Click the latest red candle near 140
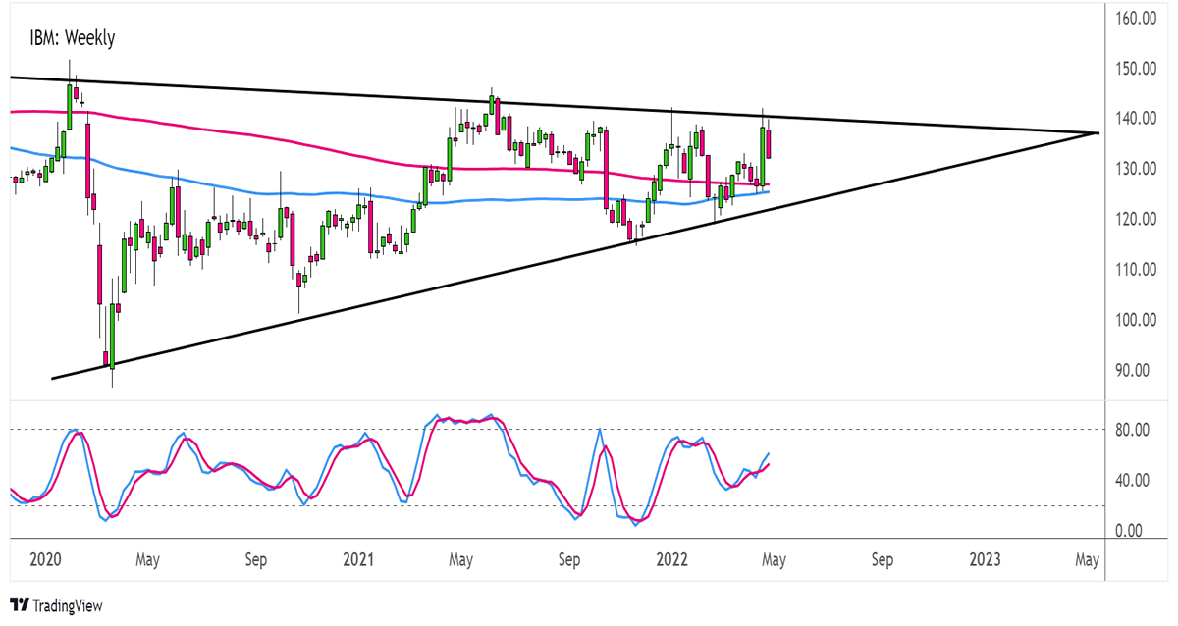1178x626 pixels. [x=770, y=144]
